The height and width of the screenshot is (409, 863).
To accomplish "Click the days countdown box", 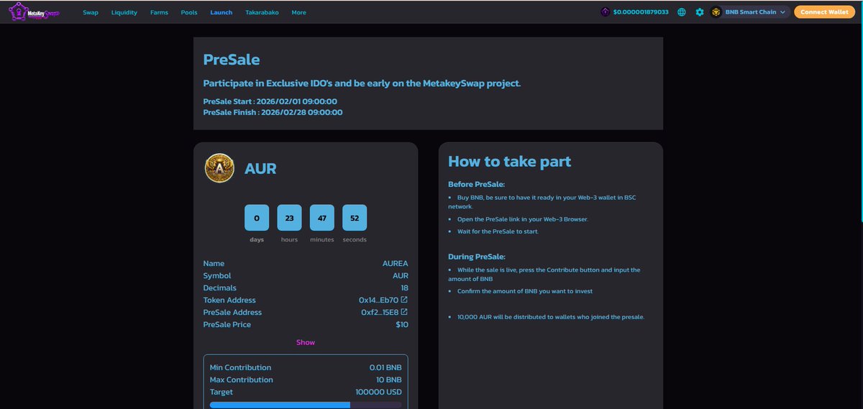I will [257, 217].
